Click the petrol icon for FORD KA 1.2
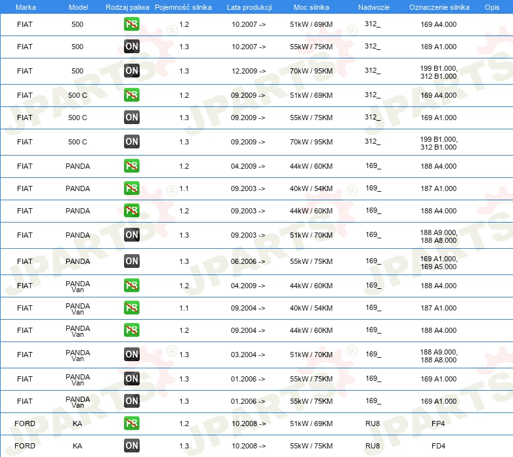This screenshot has height=457, width=513. (x=131, y=423)
